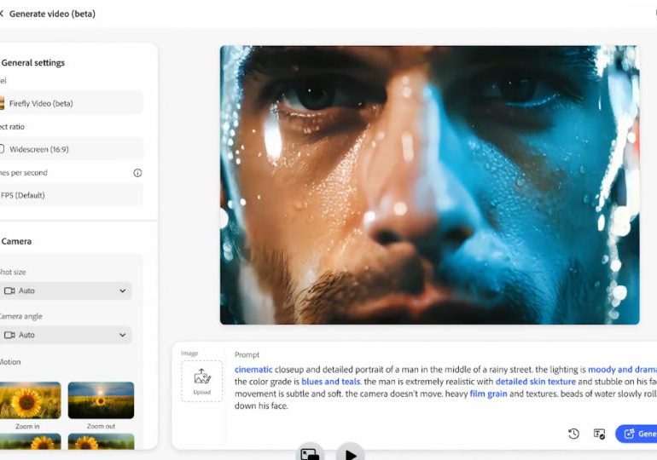Screen dimensions: 657x460
Task: Open the Firefly Video (beta) model selector
Action: click(71, 103)
